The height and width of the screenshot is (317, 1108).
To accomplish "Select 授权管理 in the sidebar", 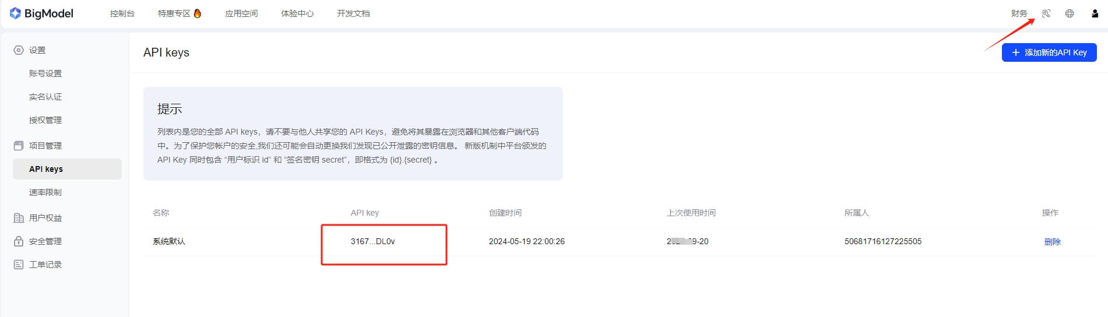I will click(x=45, y=120).
